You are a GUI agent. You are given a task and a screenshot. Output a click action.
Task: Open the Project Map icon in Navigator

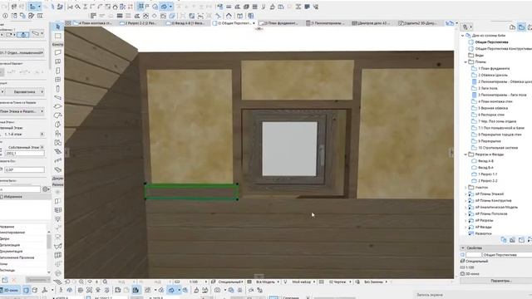[x=512, y=27]
